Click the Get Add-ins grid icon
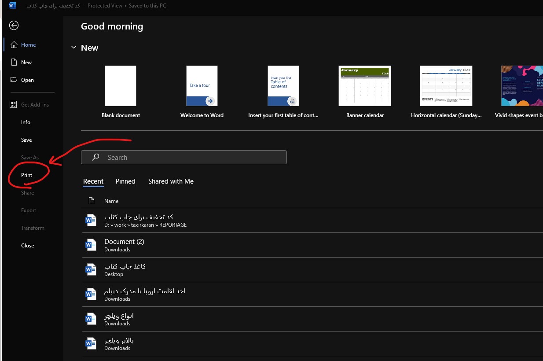The image size is (543, 361). pos(13,105)
